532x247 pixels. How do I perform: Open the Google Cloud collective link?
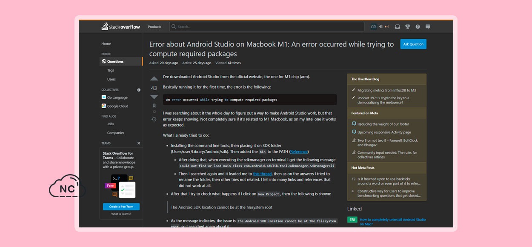pyautogui.click(x=118, y=106)
